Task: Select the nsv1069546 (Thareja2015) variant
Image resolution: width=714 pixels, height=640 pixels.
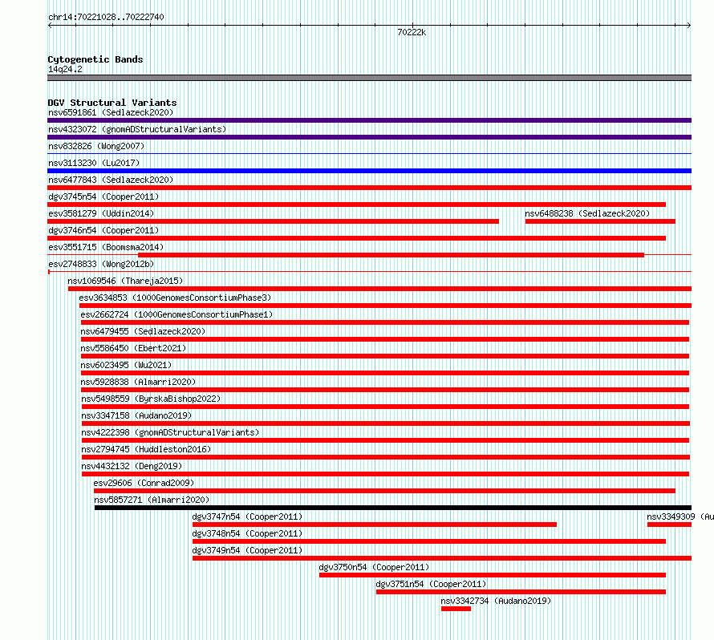Action: pos(125,281)
